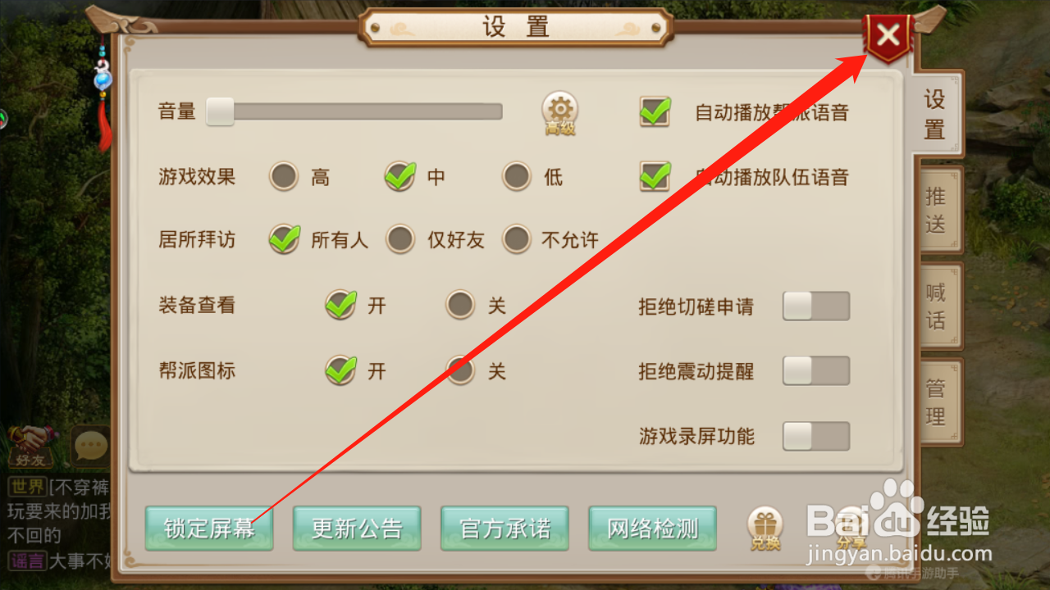Viewport: 1050px width, 590px height.
Task: Click the 锁定屏幕 button
Action: [x=209, y=529]
